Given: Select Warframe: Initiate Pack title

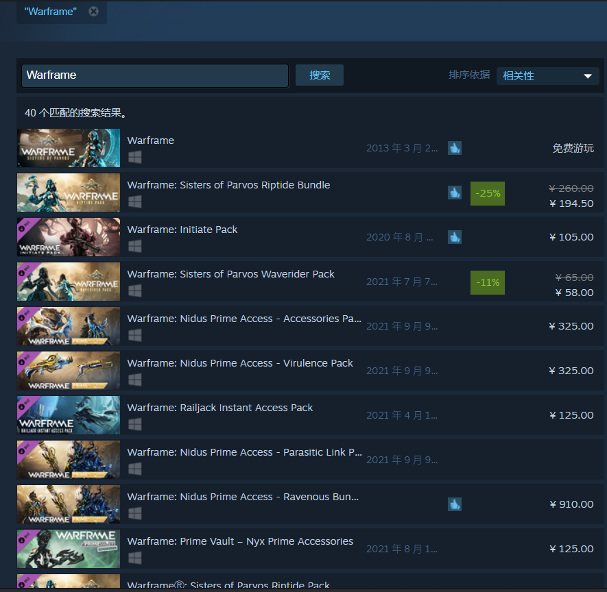Looking at the screenshot, I should pos(182,230).
